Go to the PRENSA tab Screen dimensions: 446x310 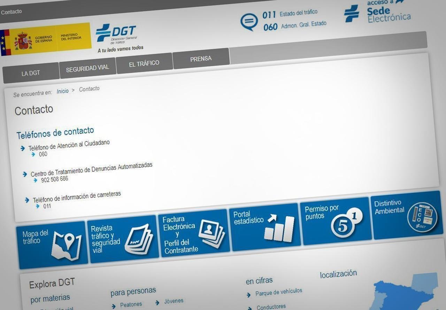[x=201, y=59]
